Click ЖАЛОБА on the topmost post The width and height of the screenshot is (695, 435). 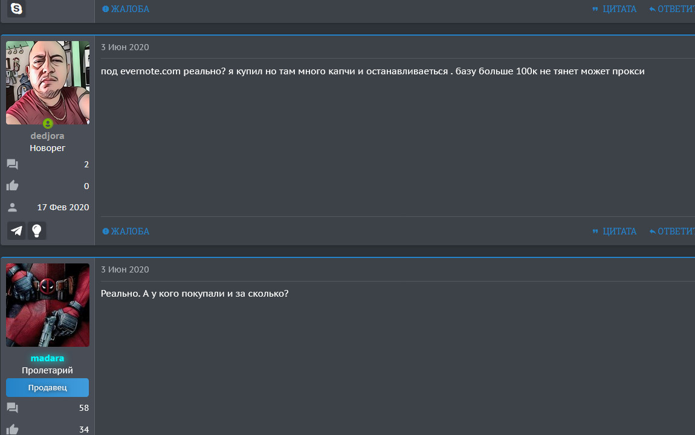tap(126, 9)
